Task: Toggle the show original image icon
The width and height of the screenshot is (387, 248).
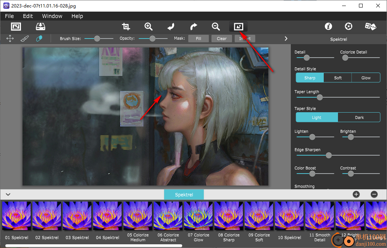Action: click(x=238, y=27)
